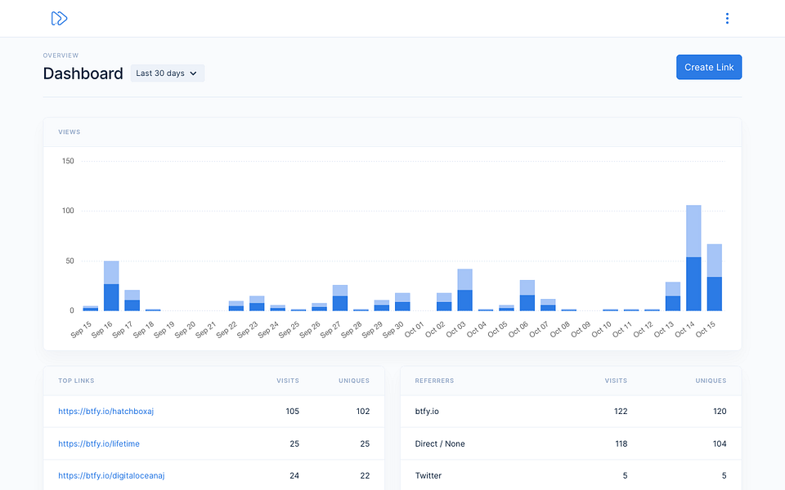Image resolution: width=785 pixels, height=490 pixels.
Task: Open the btfy.io/lifetime link
Action: 99,443
